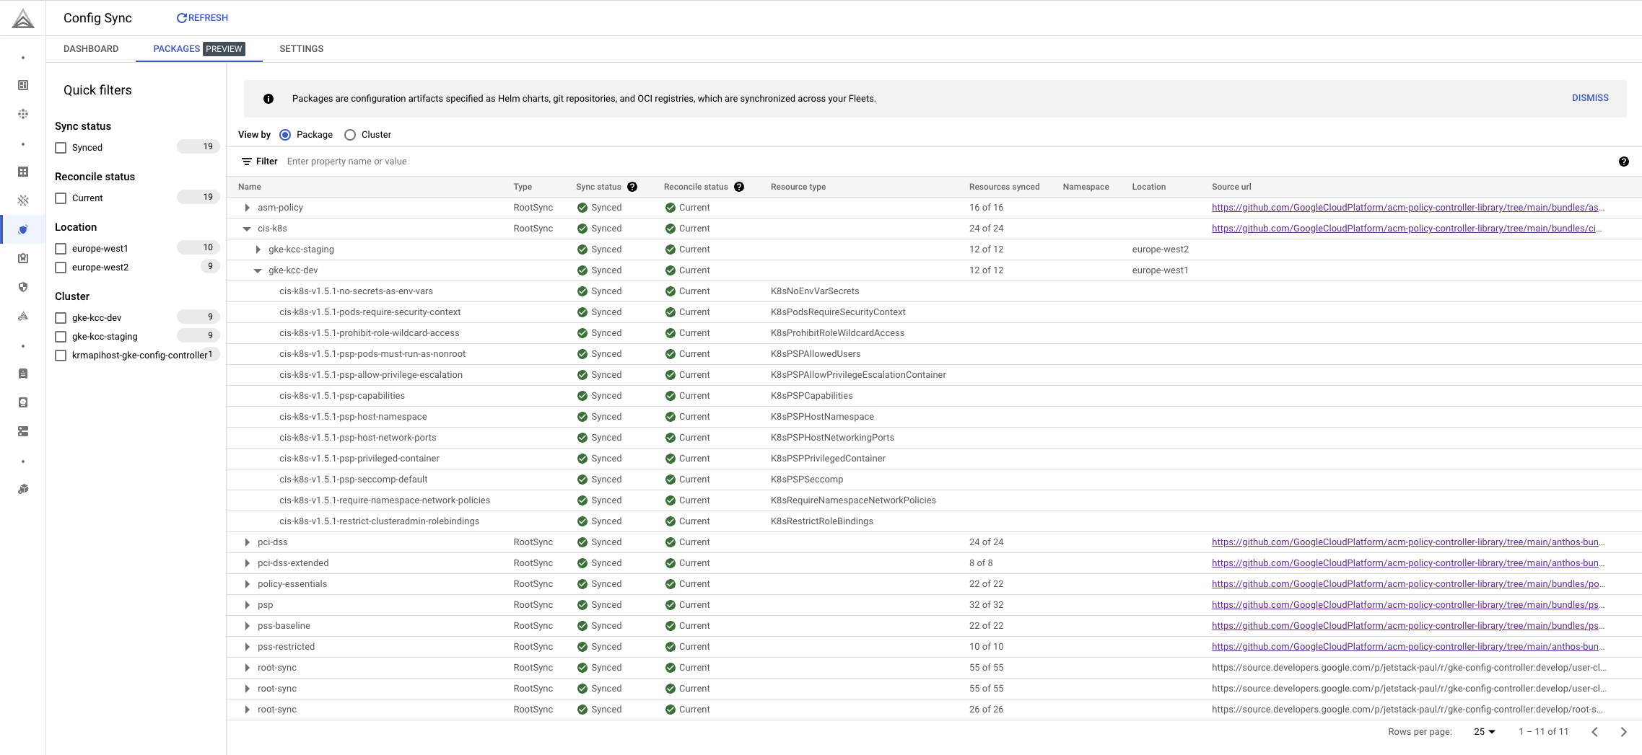The width and height of the screenshot is (1642, 755).
Task: Open the Security shield icon in the sidebar
Action: tap(23, 287)
